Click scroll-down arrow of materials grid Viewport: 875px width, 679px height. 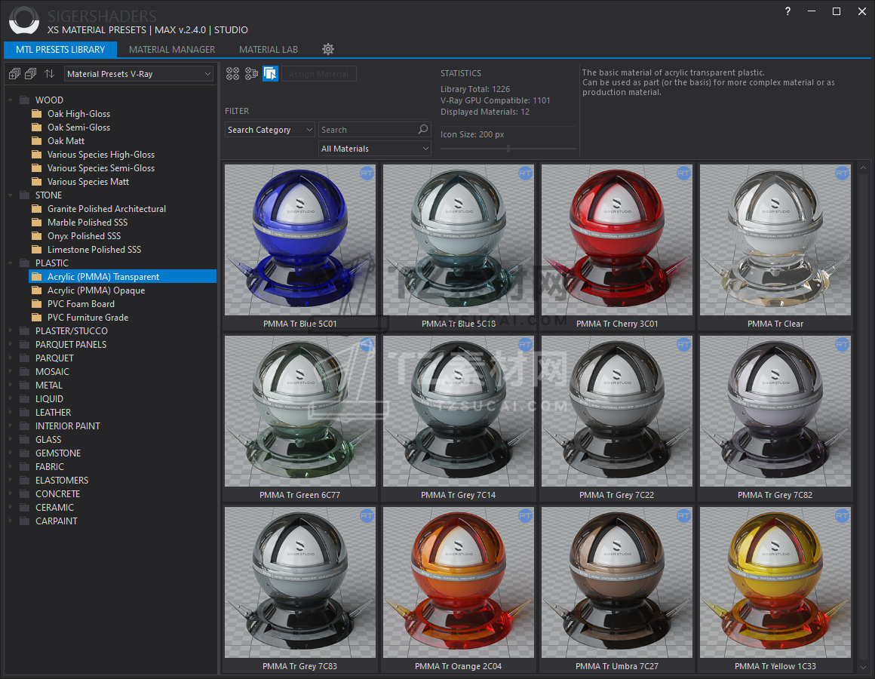(x=863, y=667)
